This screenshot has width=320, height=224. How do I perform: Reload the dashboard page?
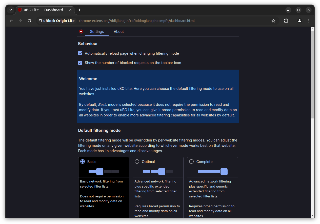[29, 21]
